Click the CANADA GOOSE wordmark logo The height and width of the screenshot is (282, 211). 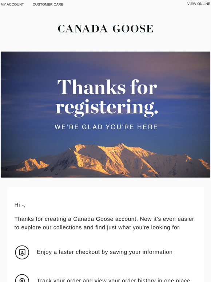[x=105, y=29]
